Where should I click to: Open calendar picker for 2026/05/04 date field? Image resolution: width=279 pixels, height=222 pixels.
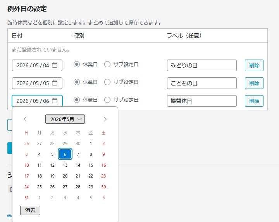(x=55, y=65)
